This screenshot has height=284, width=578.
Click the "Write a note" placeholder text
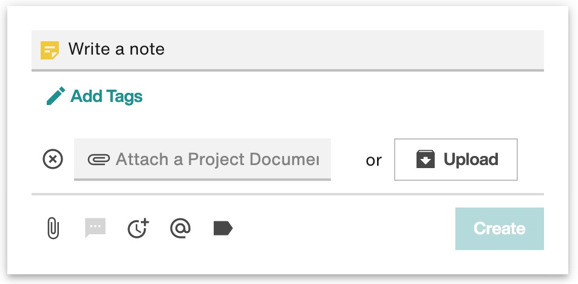coord(117,49)
